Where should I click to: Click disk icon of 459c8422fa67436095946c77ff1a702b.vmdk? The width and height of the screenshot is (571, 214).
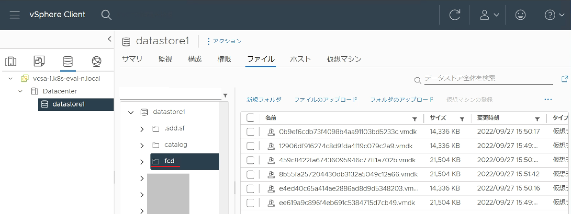tap(271, 160)
